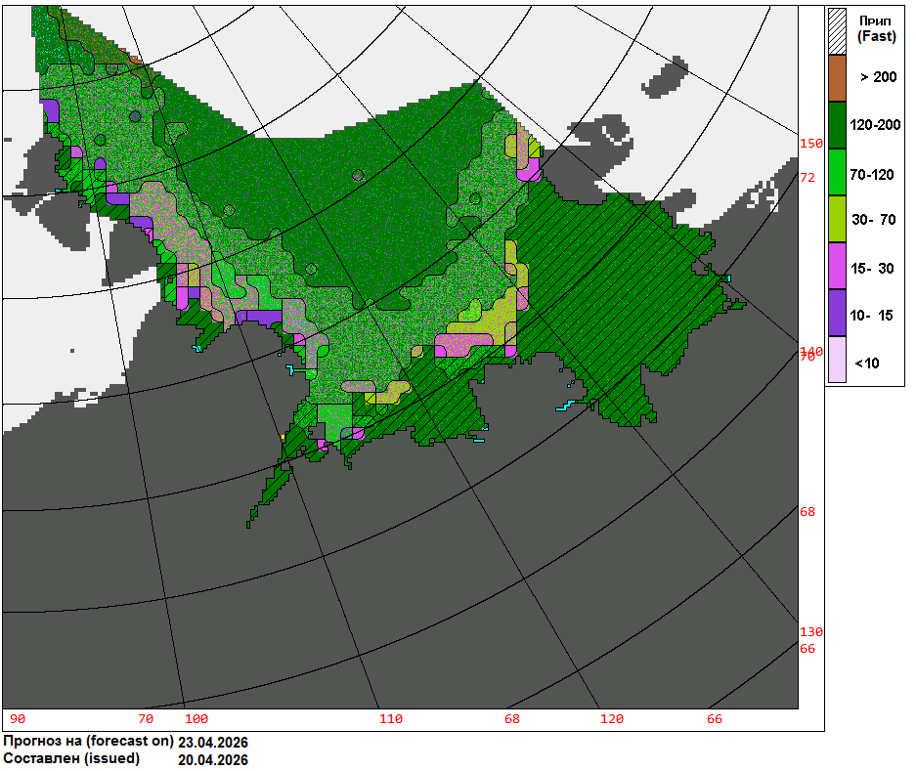Select the red 72 latitude axis label
The width and height of the screenshot is (916, 771).
[x=807, y=178]
